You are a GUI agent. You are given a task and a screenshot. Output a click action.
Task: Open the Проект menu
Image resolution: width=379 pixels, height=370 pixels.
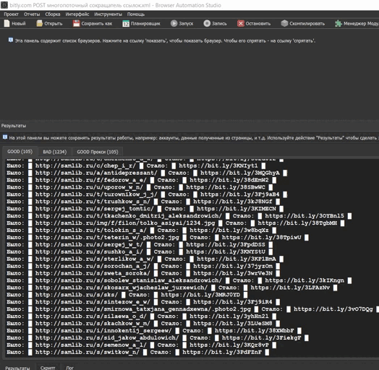(x=11, y=14)
